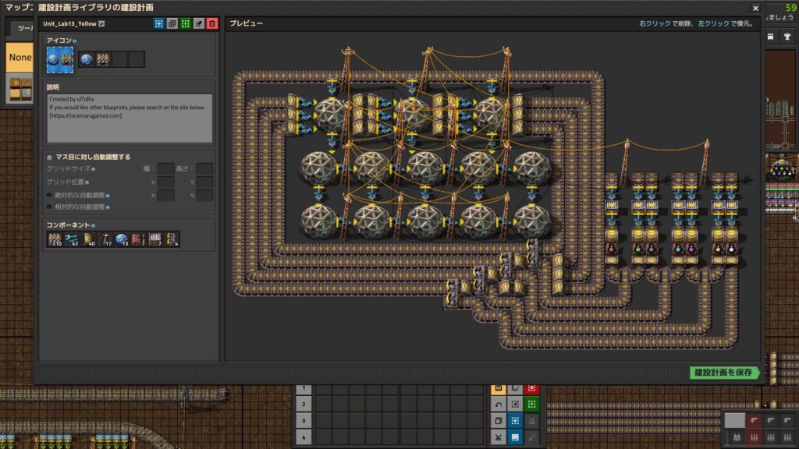This screenshot has height=449, width=799.
Task: Click the lab component showing 13
Action: [x=122, y=239]
